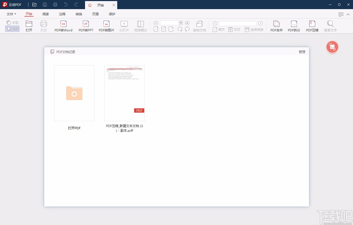The width and height of the screenshot is (353, 225).
Task: Enter 阅读模式 reading mode
Action: pyautogui.click(x=141, y=26)
